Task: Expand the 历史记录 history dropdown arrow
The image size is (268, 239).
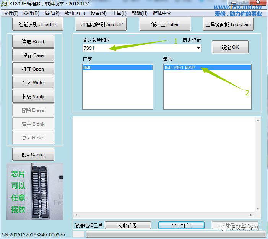Action: click(x=198, y=48)
